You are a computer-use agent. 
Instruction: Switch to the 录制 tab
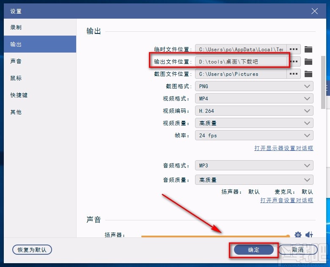tap(40, 27)
